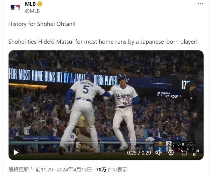Click the Matsui home run record sentence
213x175 pixels.
(103, 42)
